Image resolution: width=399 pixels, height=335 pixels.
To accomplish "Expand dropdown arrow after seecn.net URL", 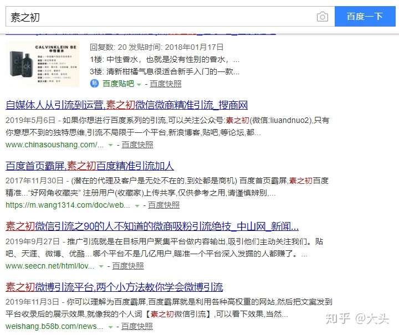I will coord(101,266).
